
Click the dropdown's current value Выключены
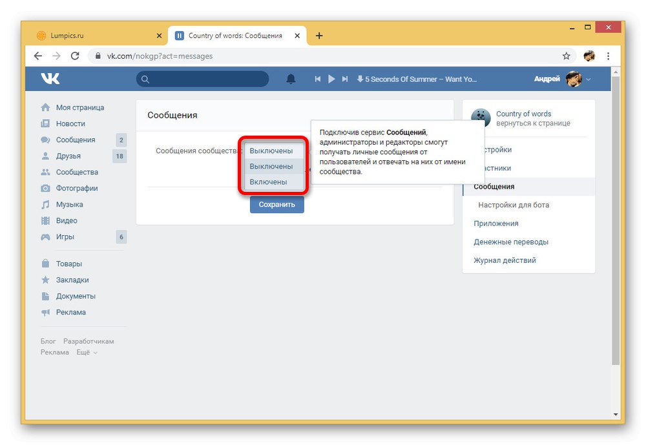click(x=274, y=150)
